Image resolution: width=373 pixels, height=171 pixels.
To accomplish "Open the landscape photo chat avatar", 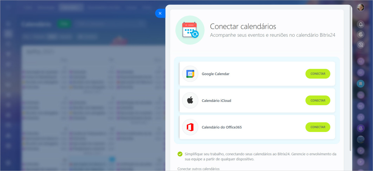I will click(361, 139).
